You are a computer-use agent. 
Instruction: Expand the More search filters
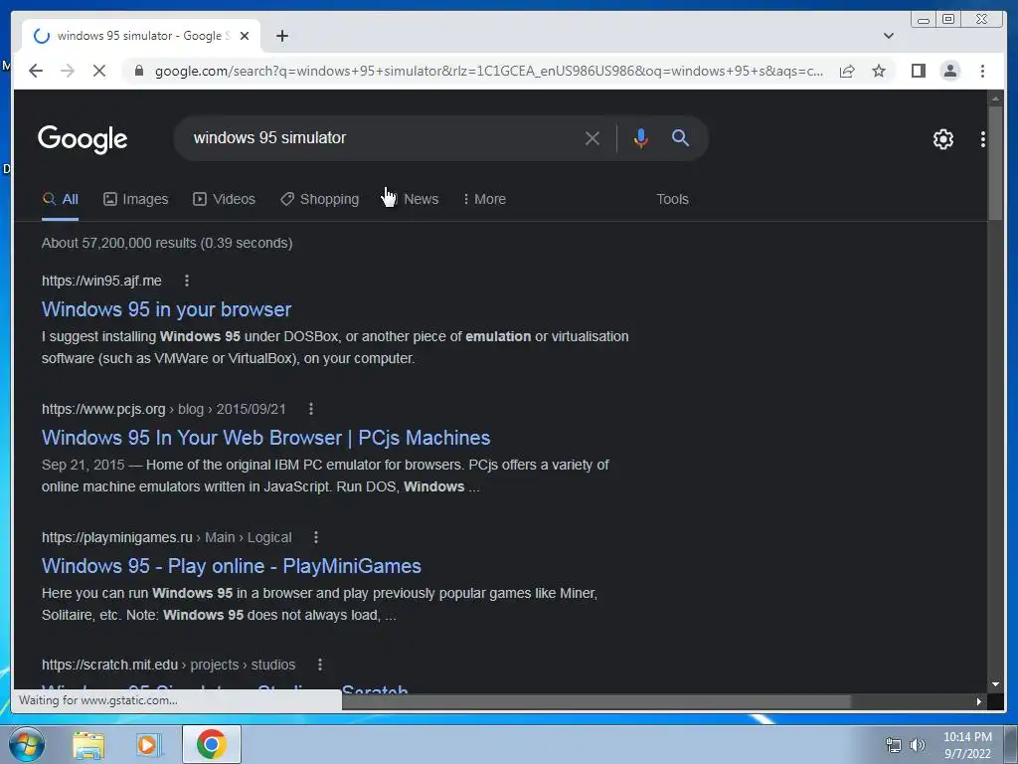[484, 199]
